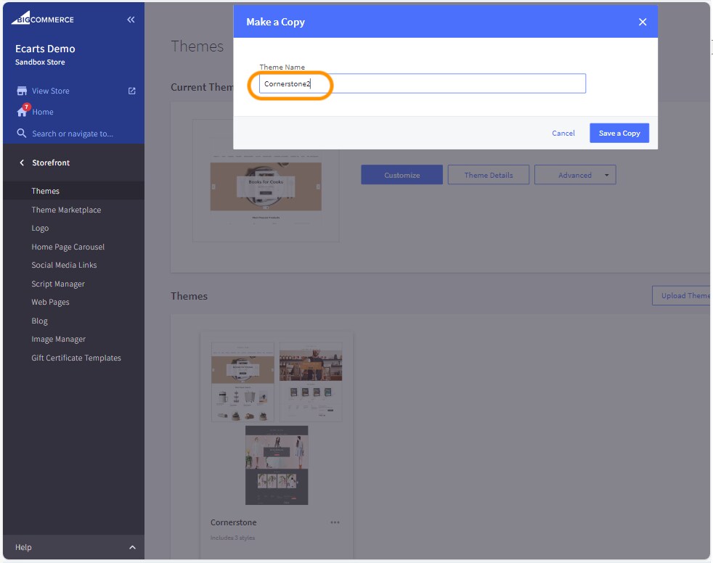The width and height of the screenshot is (713, 563).
Task: Open the Advanced dropdown
Action: (x=575, y=174)
